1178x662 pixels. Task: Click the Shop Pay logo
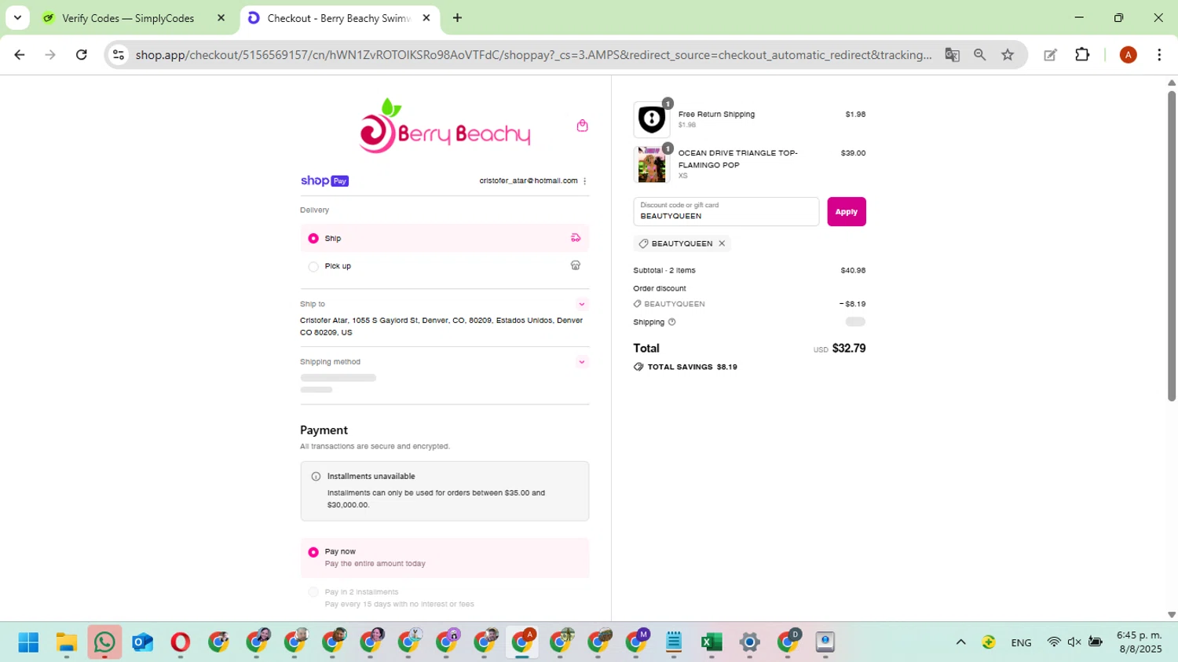pos(324,181)
